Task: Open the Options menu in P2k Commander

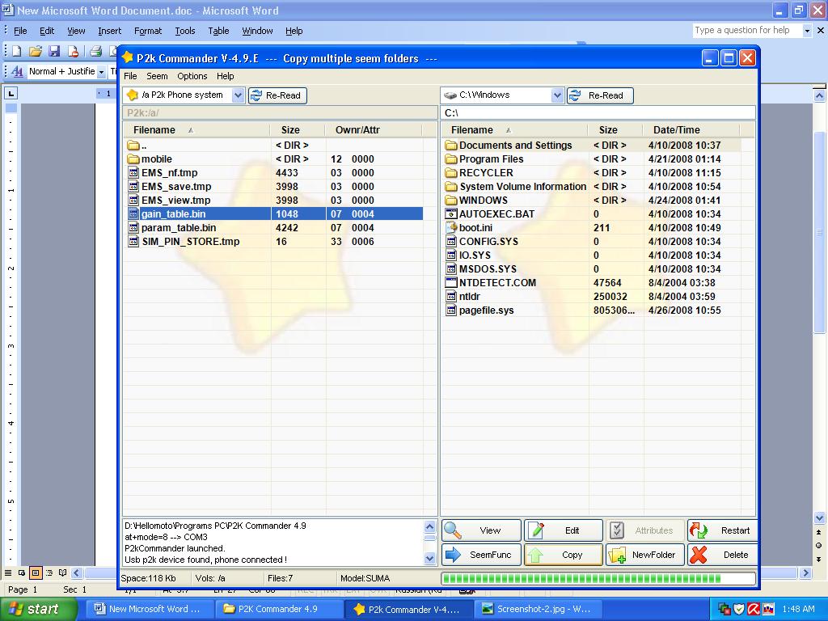Action: [192, 76]
